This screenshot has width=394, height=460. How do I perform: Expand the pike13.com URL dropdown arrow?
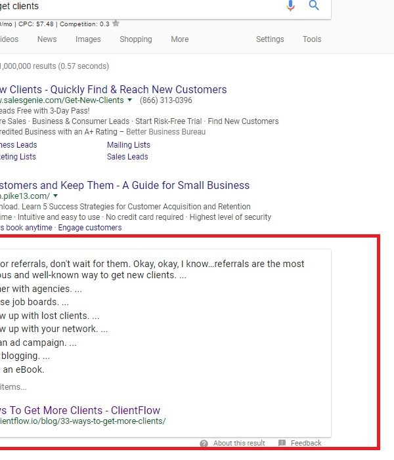[56, 196]
